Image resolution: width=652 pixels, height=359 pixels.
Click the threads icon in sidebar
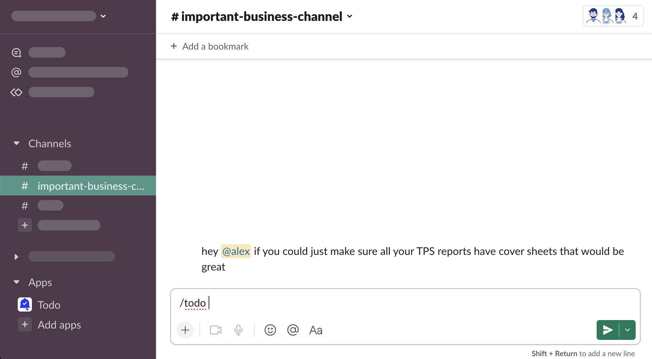[16, 53]
